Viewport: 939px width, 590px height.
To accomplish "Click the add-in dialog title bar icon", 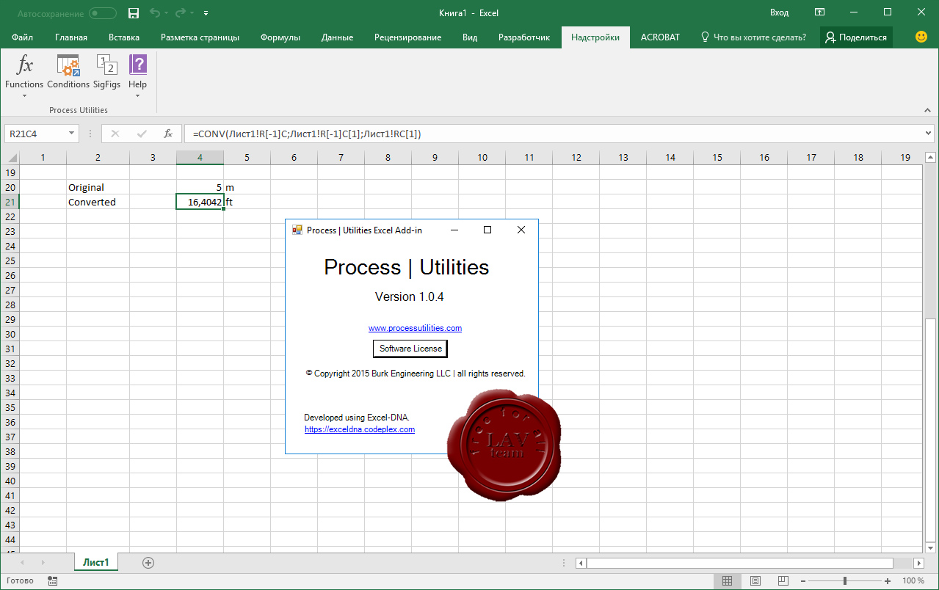I will 297,230.
